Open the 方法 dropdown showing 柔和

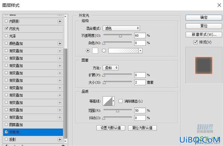111,68
